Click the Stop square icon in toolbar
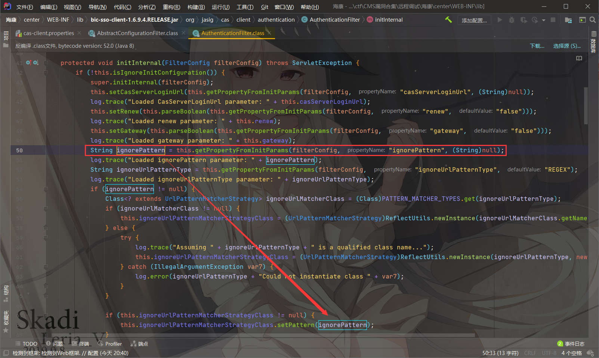 553,20
